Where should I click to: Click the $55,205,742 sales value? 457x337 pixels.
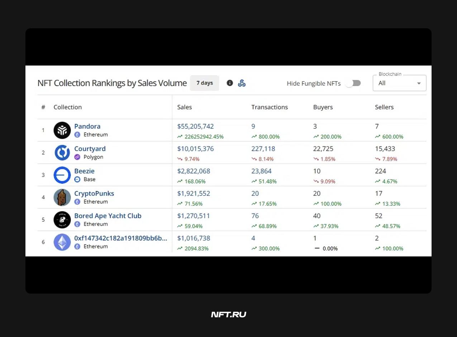[x=195, y=126]
